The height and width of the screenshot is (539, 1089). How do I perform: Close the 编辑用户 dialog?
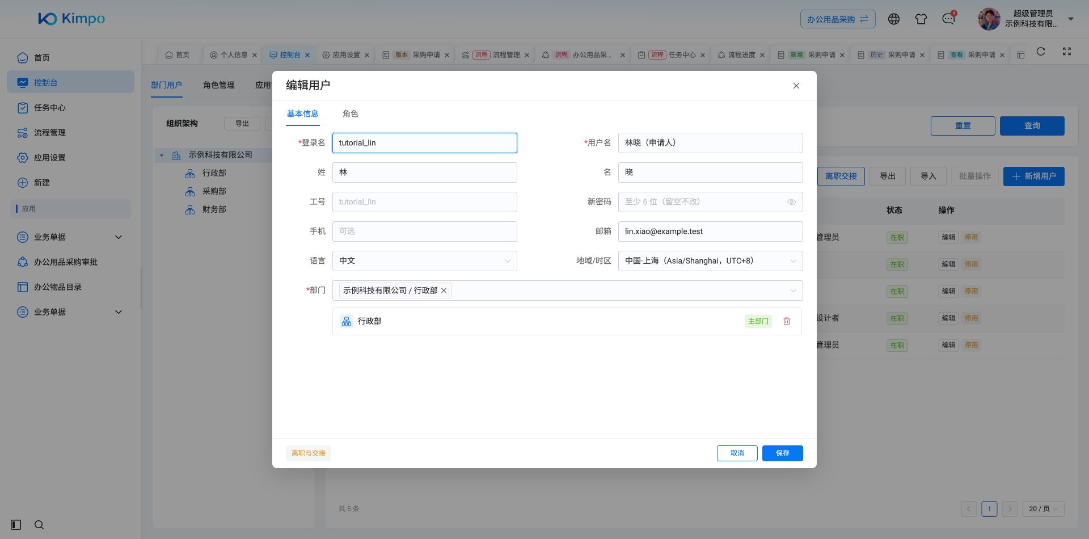pyautogui.click(x=796, y=86)
